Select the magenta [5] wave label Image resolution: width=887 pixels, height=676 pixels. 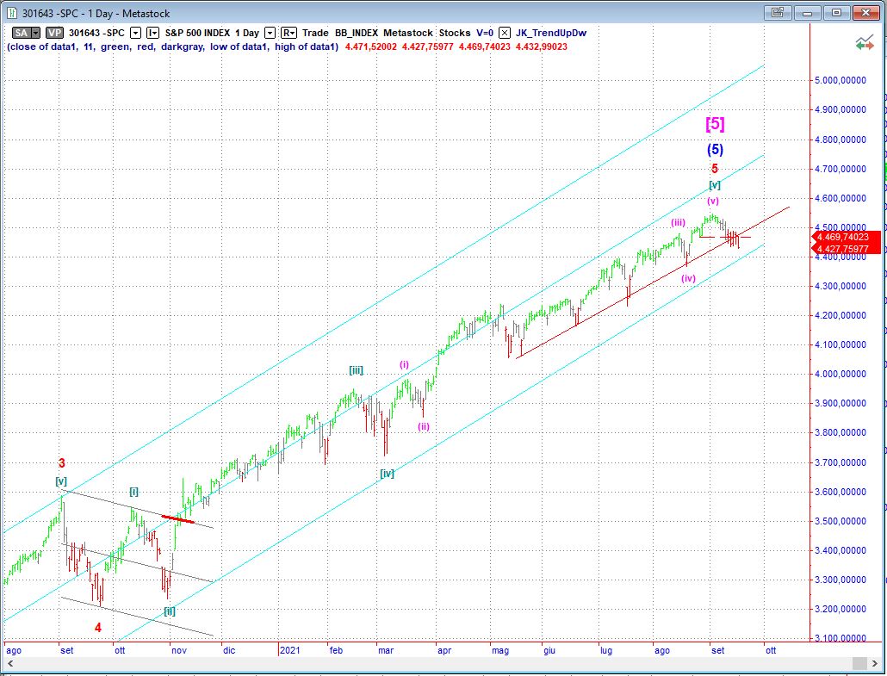pyautogui.click(x=715, y=123)
